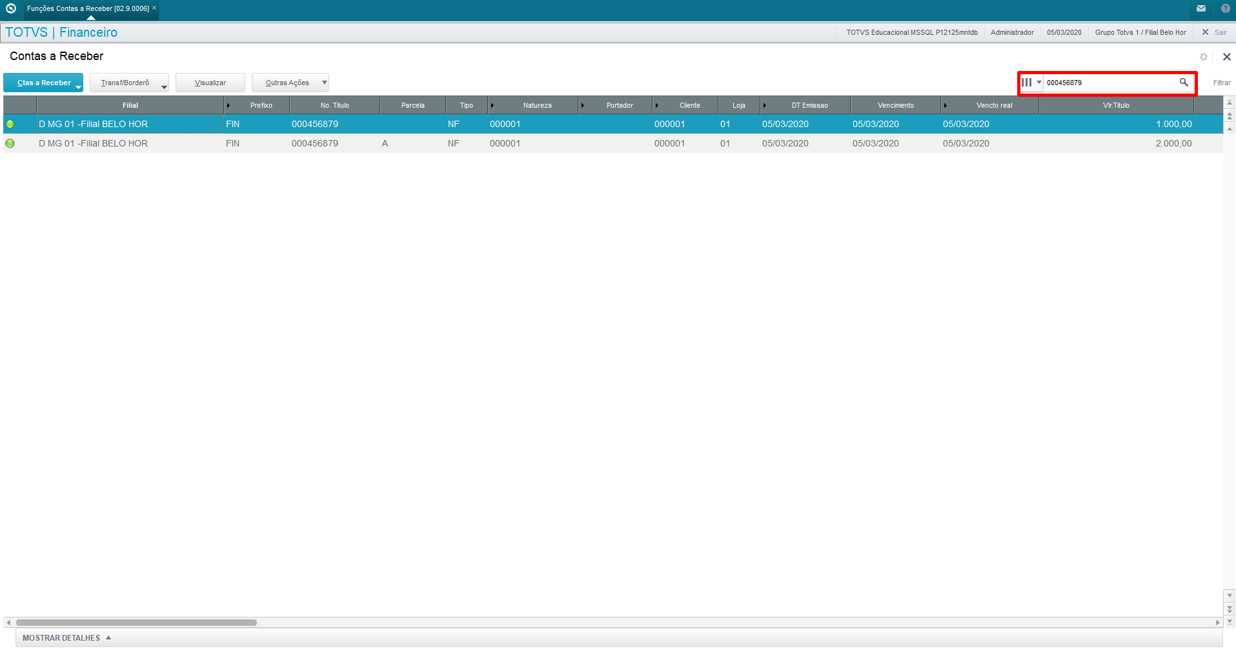Click the TOTVS logo icon in title bar
Screen dimensions: 1236x651
(11, 8)
